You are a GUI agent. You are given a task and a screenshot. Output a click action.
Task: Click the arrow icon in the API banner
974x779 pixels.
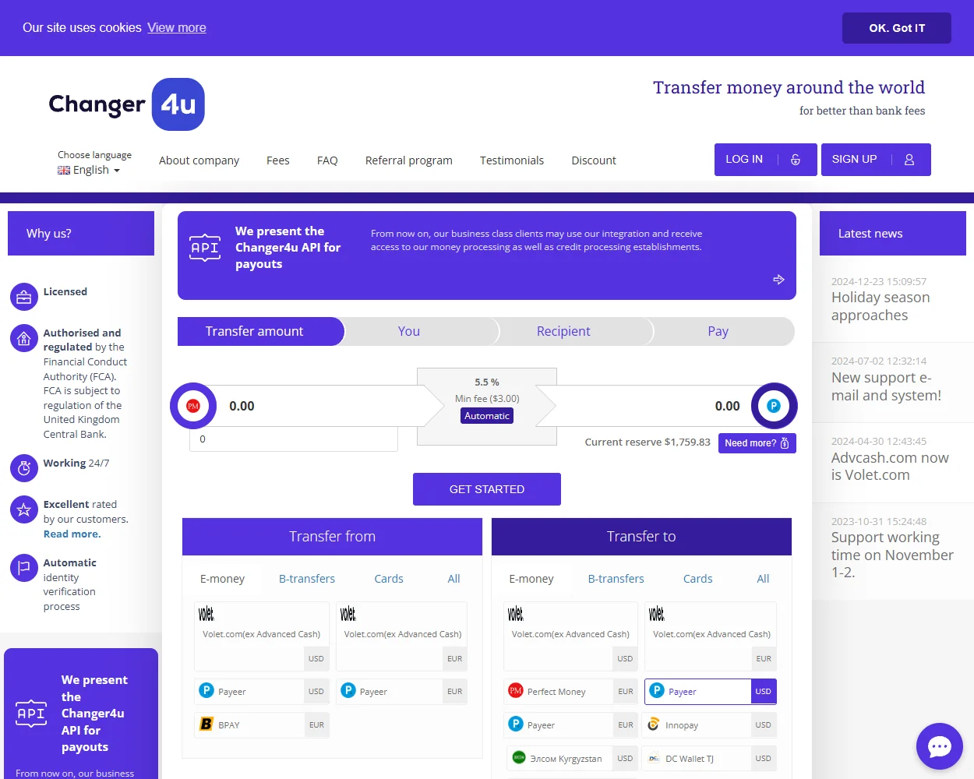coord(778,280)
